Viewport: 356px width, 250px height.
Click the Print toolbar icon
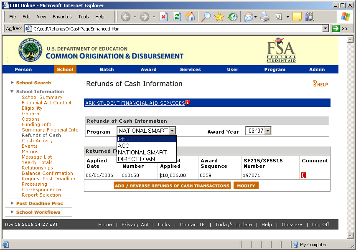click(265, 17)
